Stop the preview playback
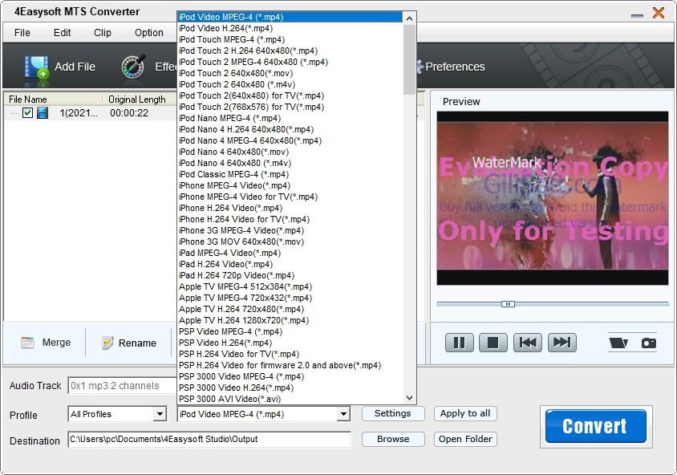This screenshot has width=677, height=475. tap(493, 343)
